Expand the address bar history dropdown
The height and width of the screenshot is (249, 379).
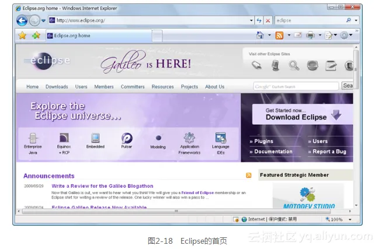coord(251,20)
